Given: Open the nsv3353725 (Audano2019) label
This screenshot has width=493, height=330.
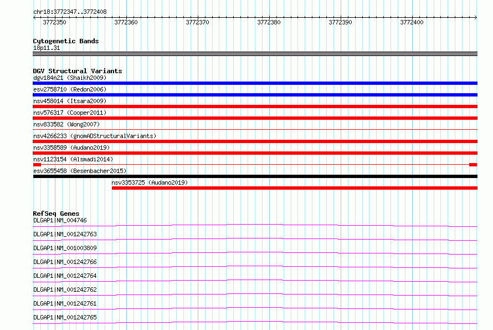Looking at the screenshot, I should (150, 182).
